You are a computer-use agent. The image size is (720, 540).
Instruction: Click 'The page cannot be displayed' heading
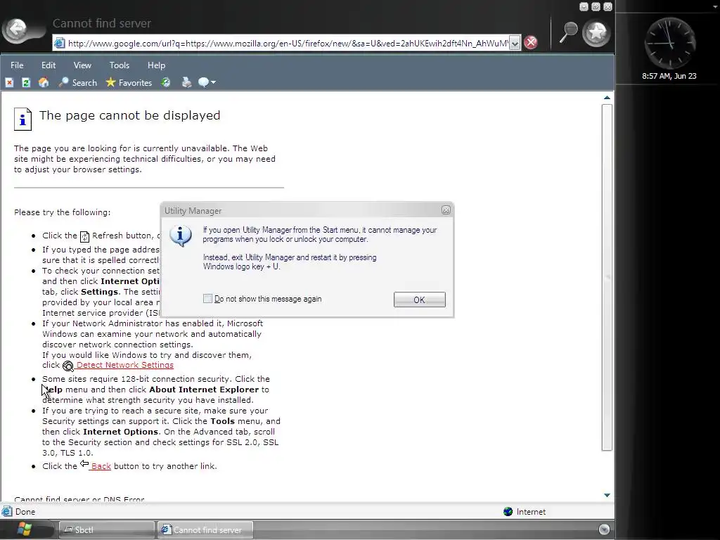tap(129, 115)
